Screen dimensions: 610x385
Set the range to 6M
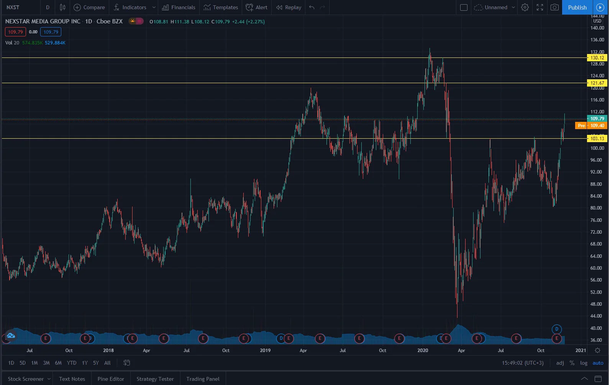(x=58, y=363)
